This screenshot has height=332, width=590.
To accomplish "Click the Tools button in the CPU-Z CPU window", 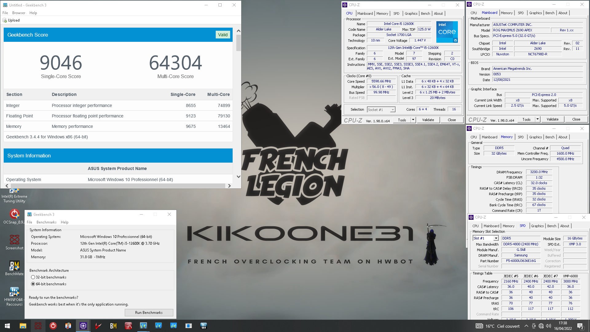I will [x=402, y=120].
